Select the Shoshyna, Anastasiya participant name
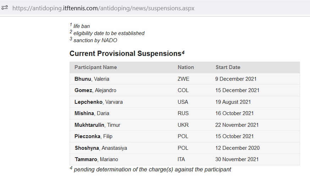The height and width of the screenshot is (176, 310). [x=101, y=148]
